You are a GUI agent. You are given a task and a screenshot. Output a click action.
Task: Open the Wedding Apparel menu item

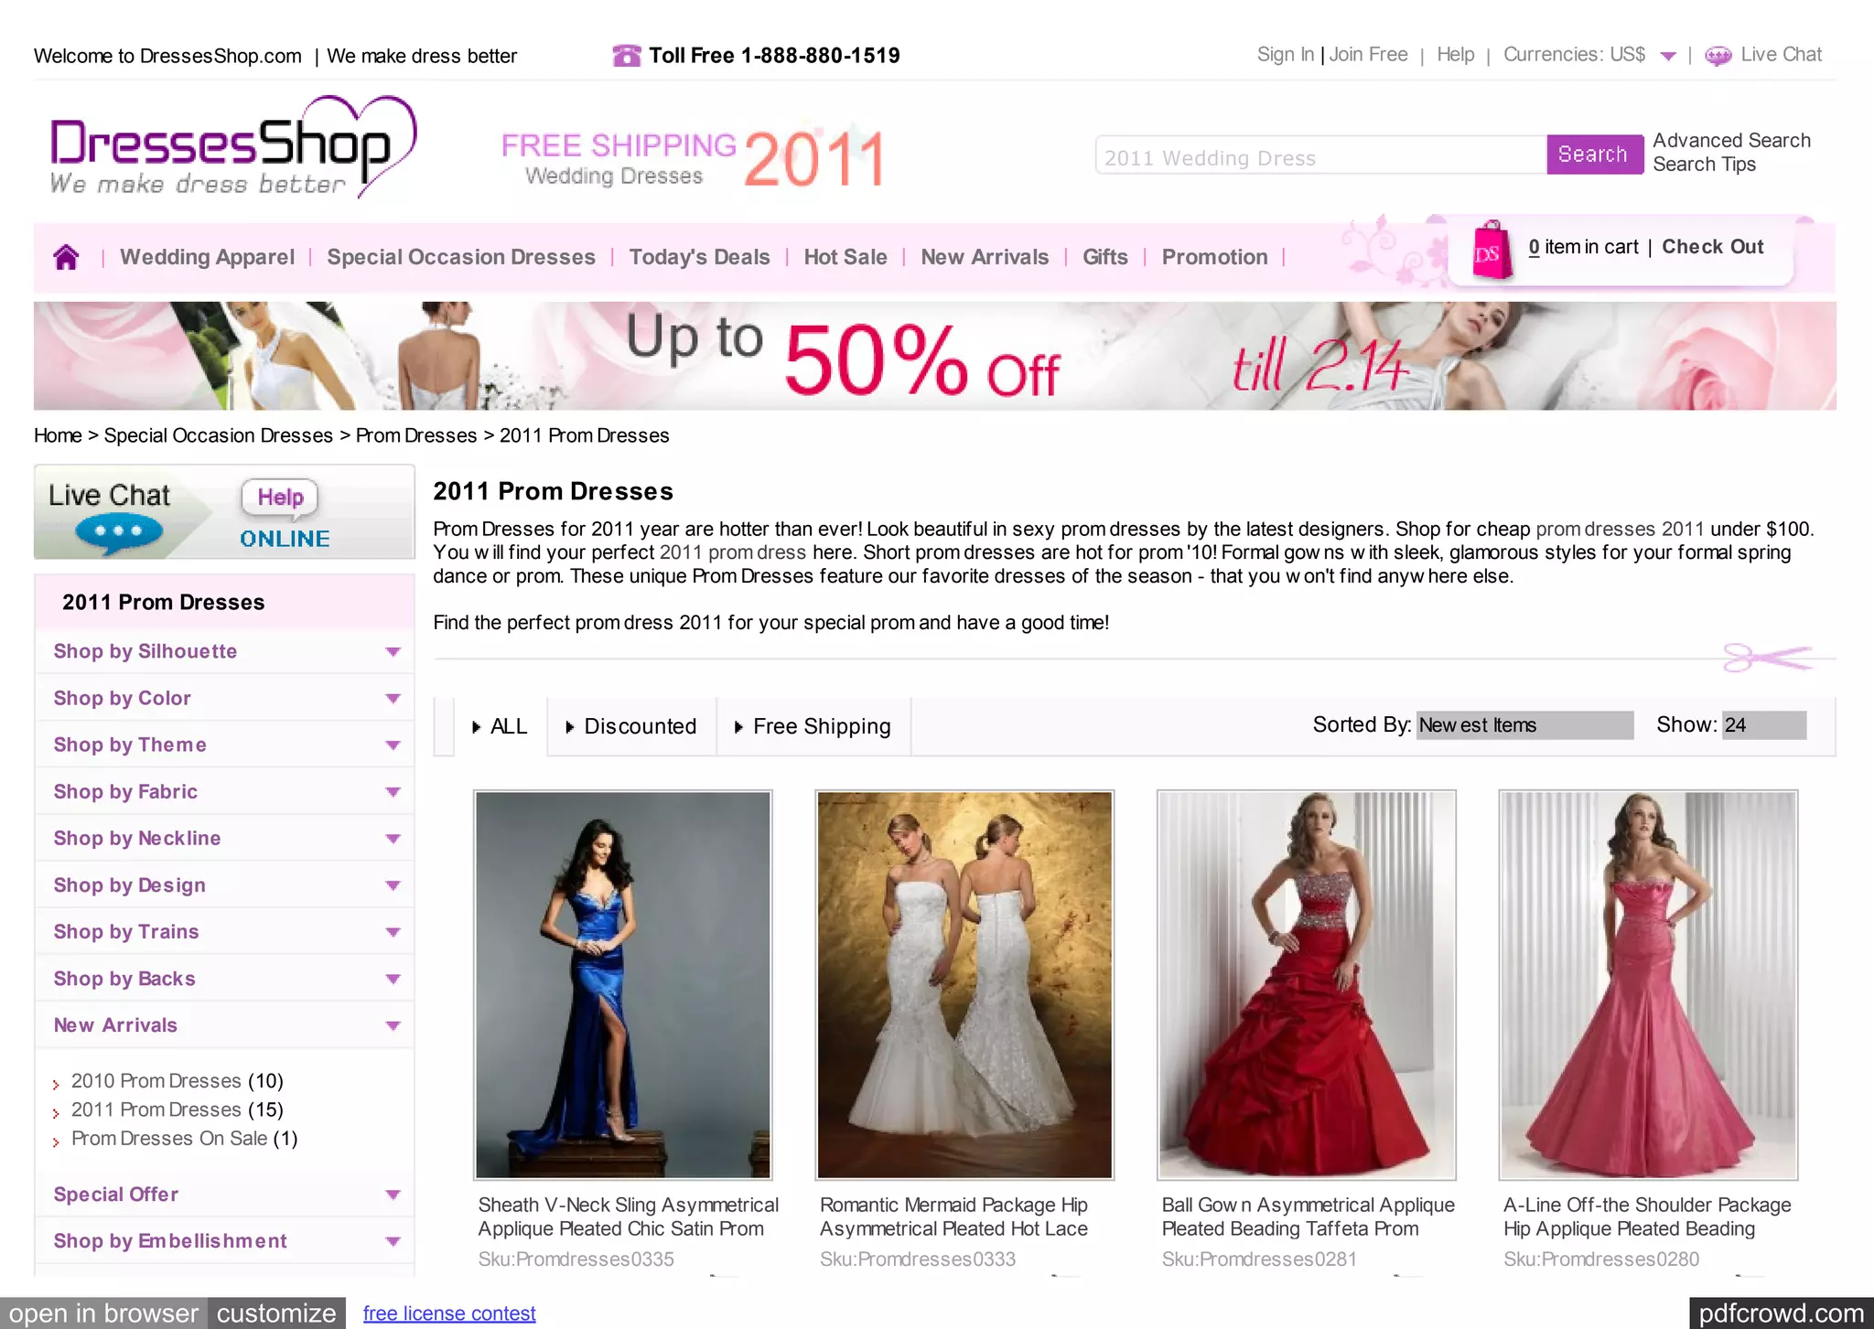[x=207, y=257]
